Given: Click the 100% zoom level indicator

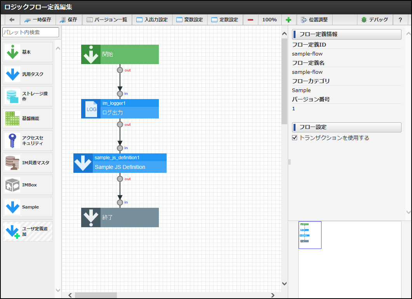Looking at the screenshot, I should click(269, 20).
